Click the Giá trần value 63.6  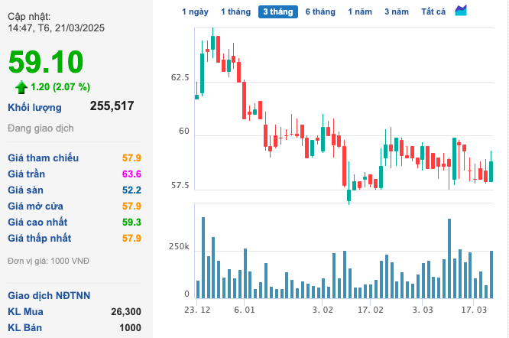(x=131, y=174)
